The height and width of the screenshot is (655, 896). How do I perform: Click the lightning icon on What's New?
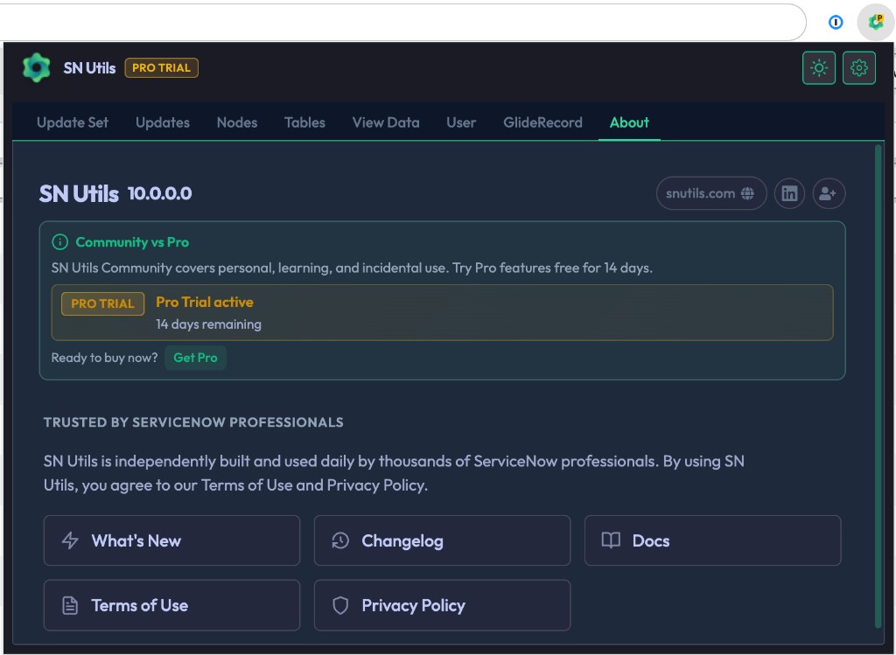(x=71, y=540)
